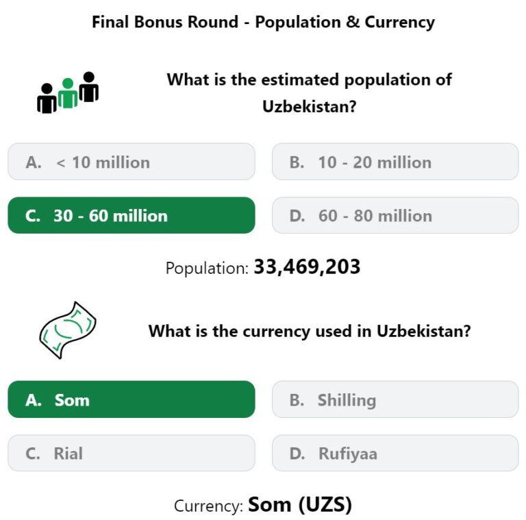Choose the Shilling currency option
Image resolution: width=526 pixels, height=520 pixels.
pos(395,399)
